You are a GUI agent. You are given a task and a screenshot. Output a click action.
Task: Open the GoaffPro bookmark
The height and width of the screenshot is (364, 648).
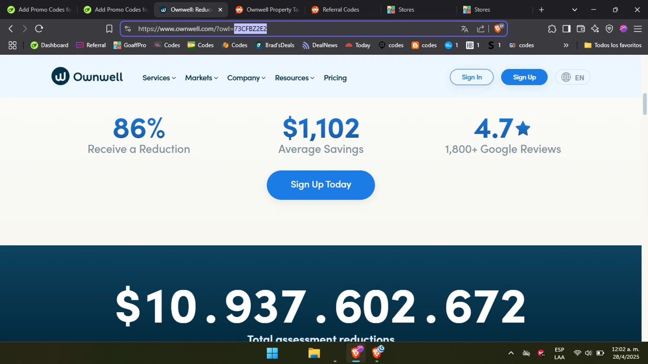click(x=130, y=45)
